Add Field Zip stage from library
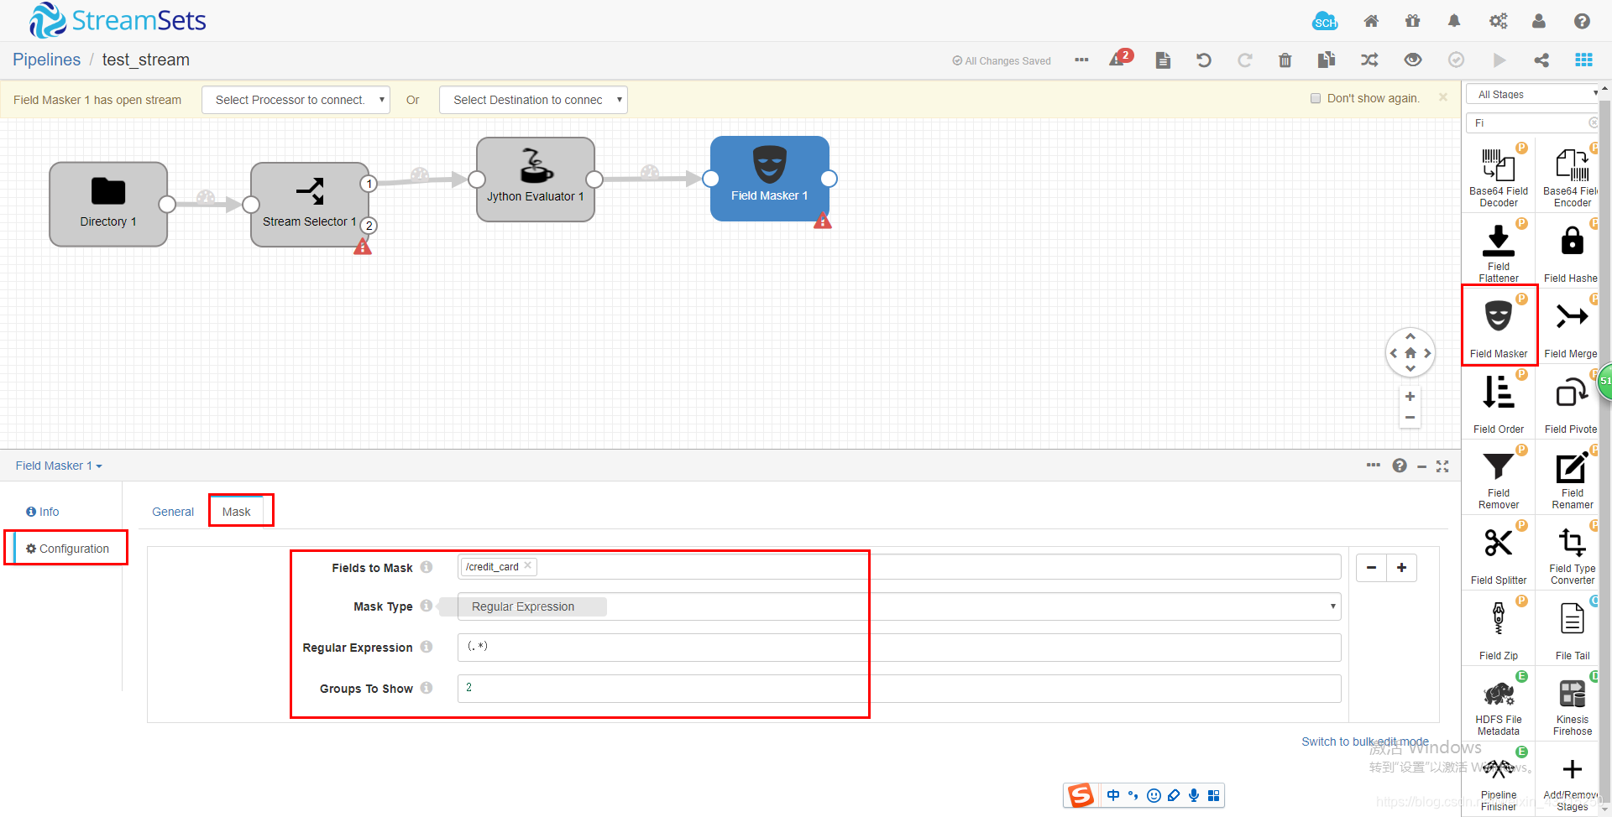 (1499, 629)
